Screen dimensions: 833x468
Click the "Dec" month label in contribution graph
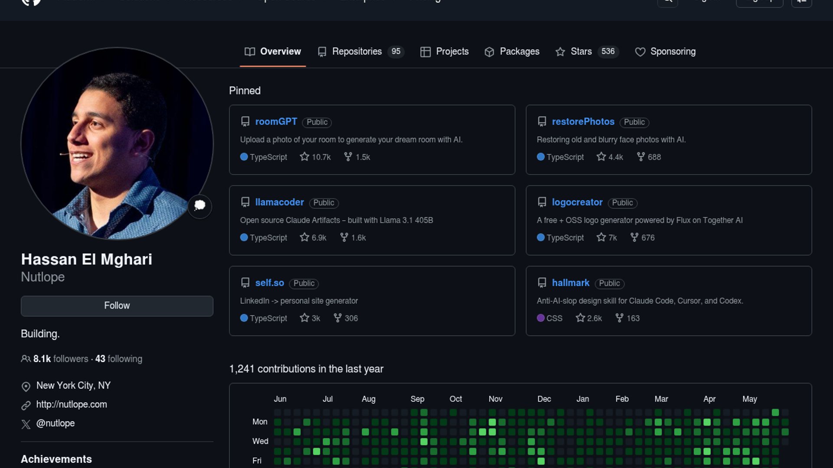[544, 399]
